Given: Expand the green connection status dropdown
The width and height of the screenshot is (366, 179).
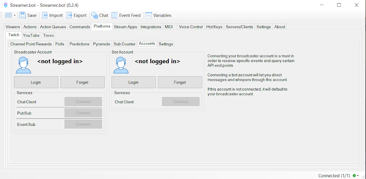Looking at the screenshot, I should point(356,175).
